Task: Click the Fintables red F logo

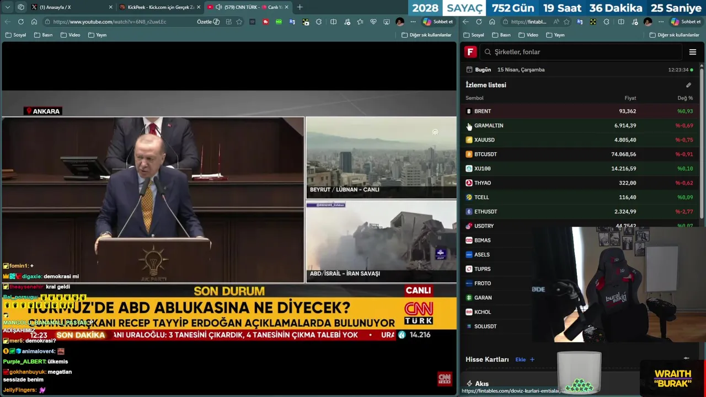Action: pyautogui.click(x=470, y=52)
